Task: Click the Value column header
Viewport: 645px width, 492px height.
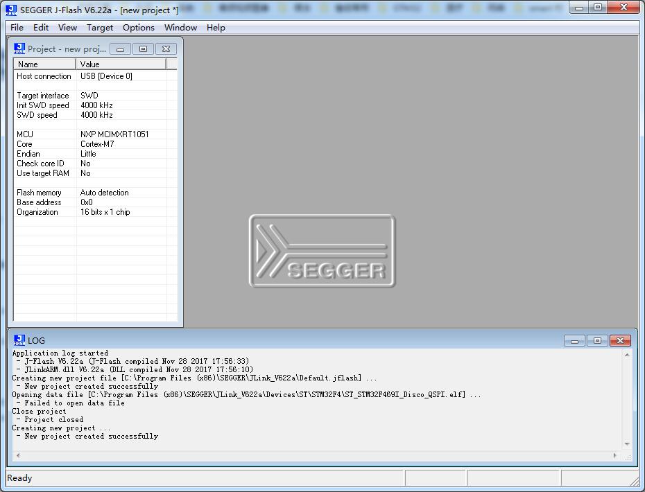Action: (121, 64)
